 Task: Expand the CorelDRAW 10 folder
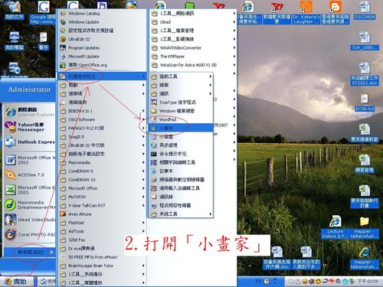(102, 180)
